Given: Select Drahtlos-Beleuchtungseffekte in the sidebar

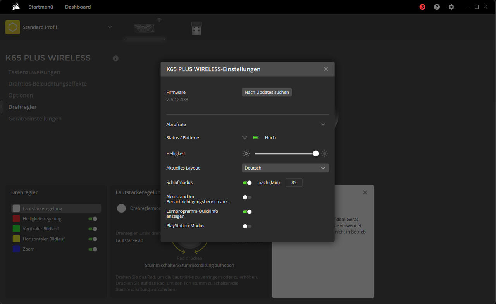Looking at the screenshot, I should (x=48, y=84).
